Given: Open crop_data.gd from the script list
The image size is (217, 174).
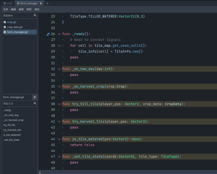Looking at the screenshot, I should 15,27.
